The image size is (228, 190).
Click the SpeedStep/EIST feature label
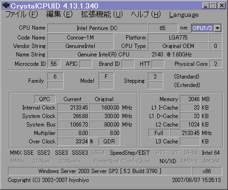129,153
